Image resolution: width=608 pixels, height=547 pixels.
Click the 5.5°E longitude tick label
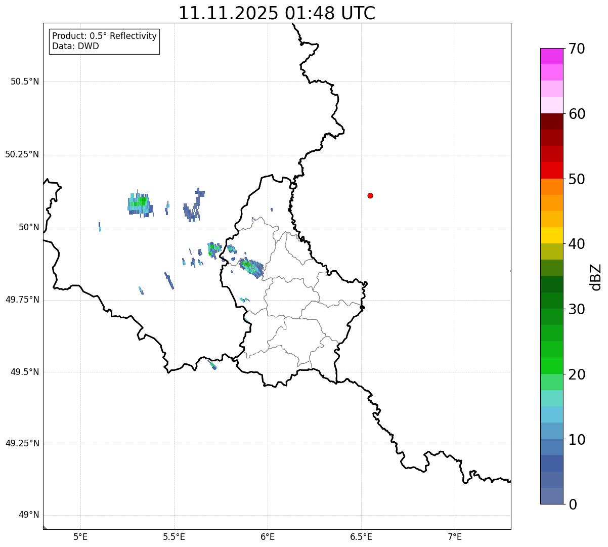pyautogui.click(x=174, y=536)
